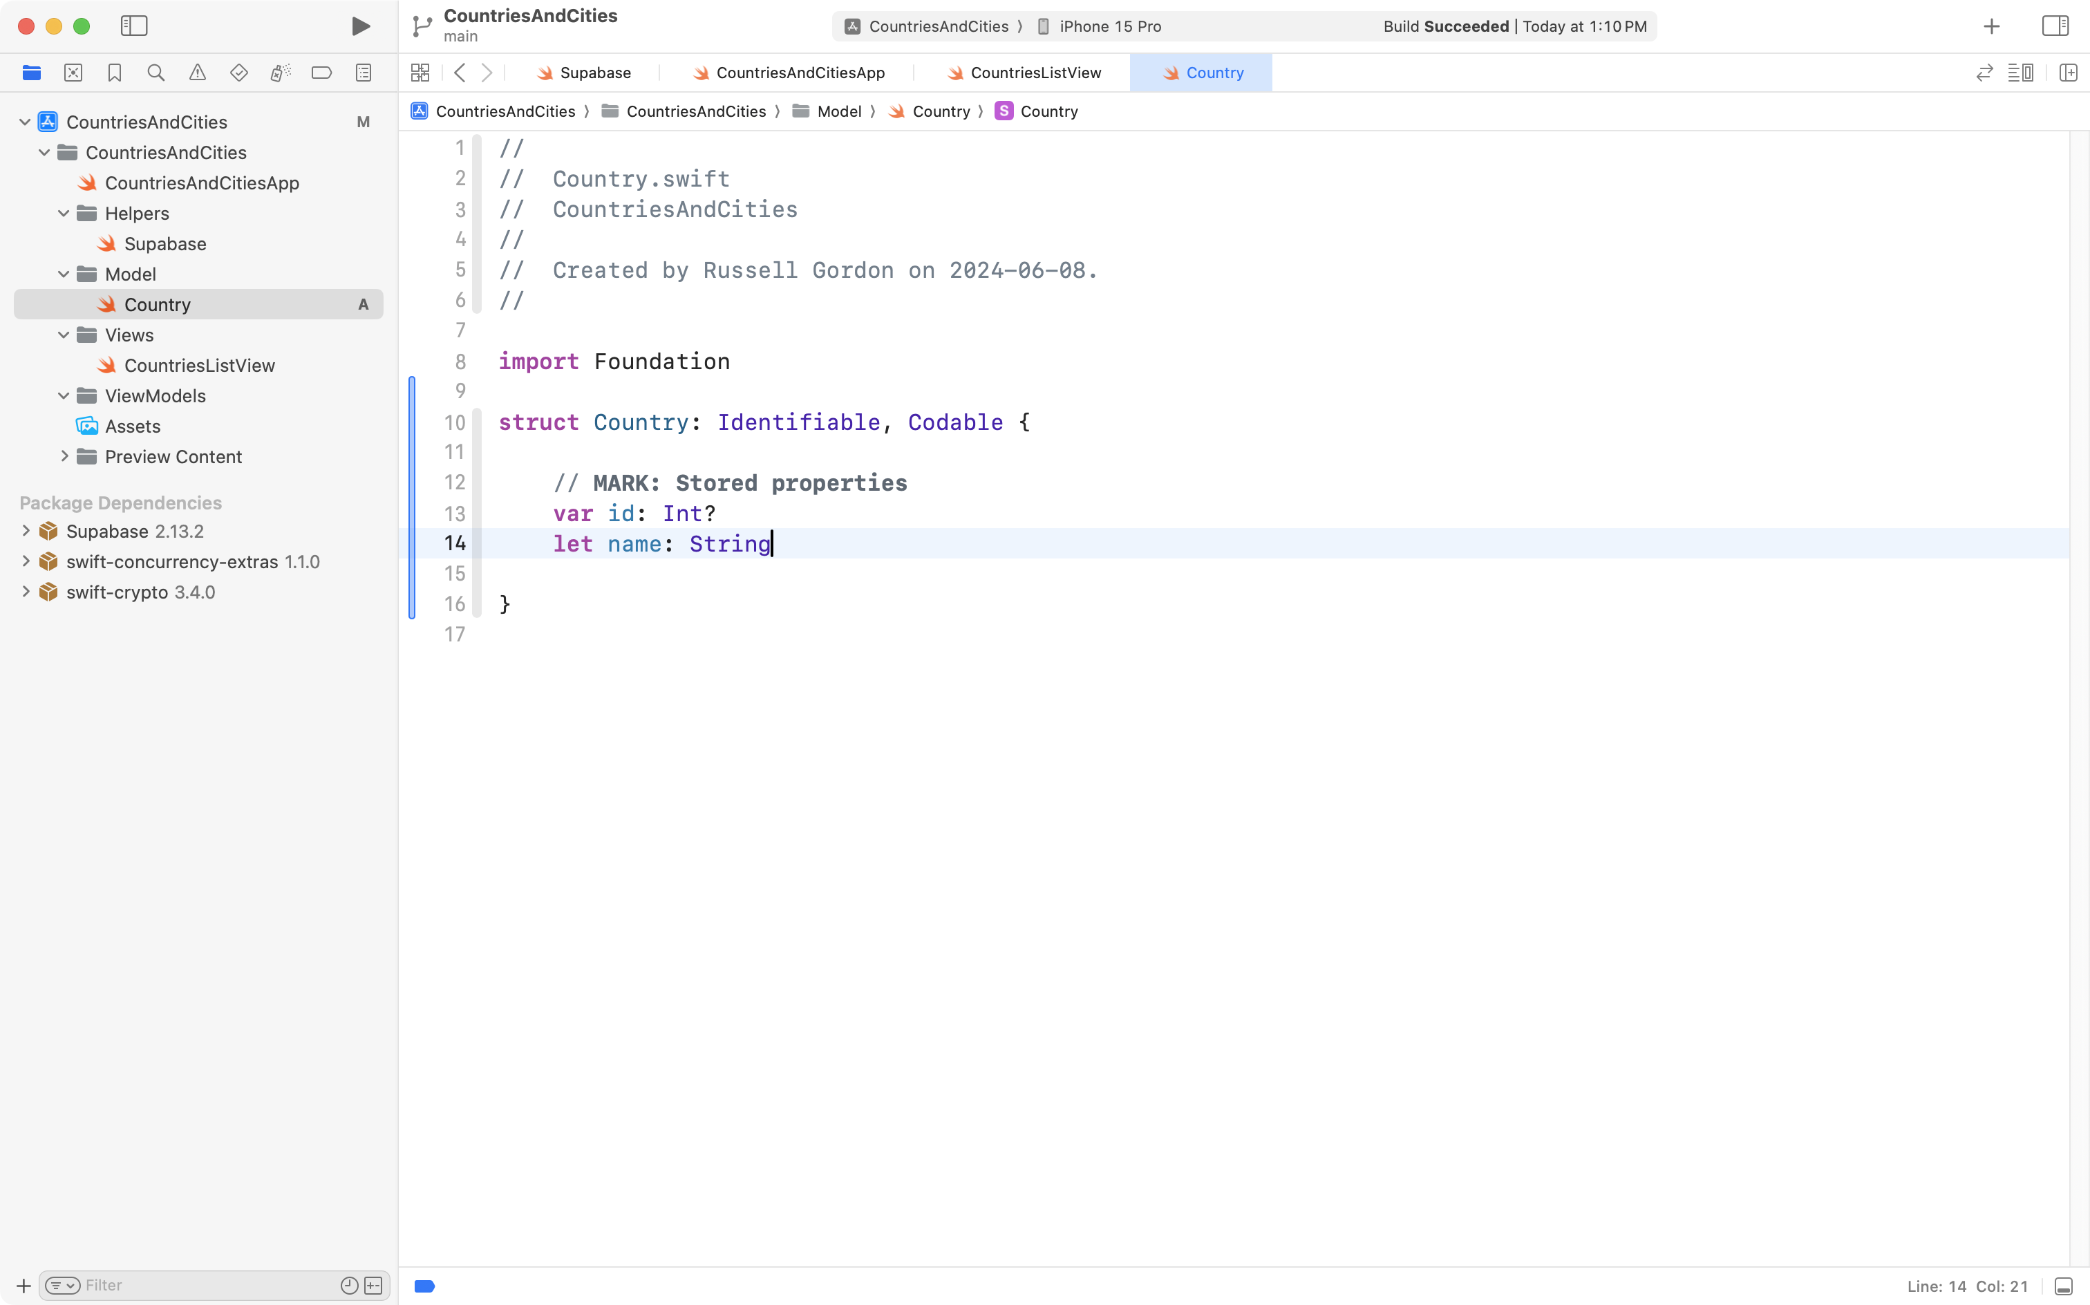Expand the Supabase 2.13.2 package dependency
The width and height of the screenshot is (2090, 1305).
[24, 531]
